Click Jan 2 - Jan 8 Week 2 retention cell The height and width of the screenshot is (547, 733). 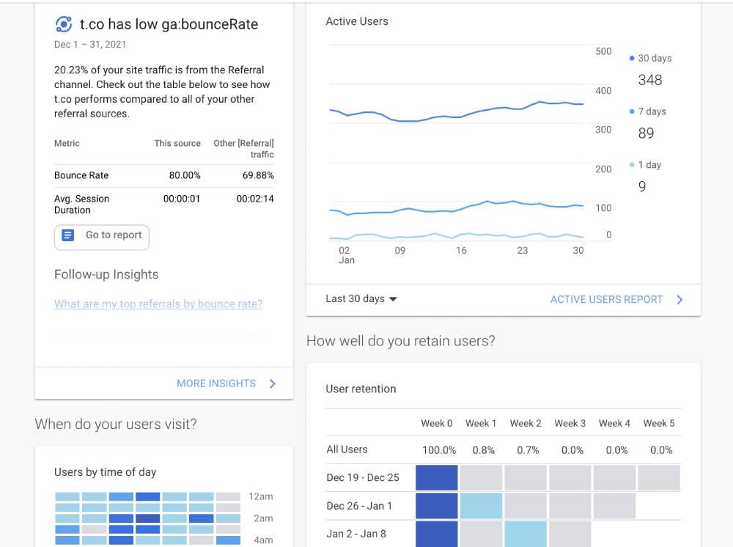tap(526, 534)
